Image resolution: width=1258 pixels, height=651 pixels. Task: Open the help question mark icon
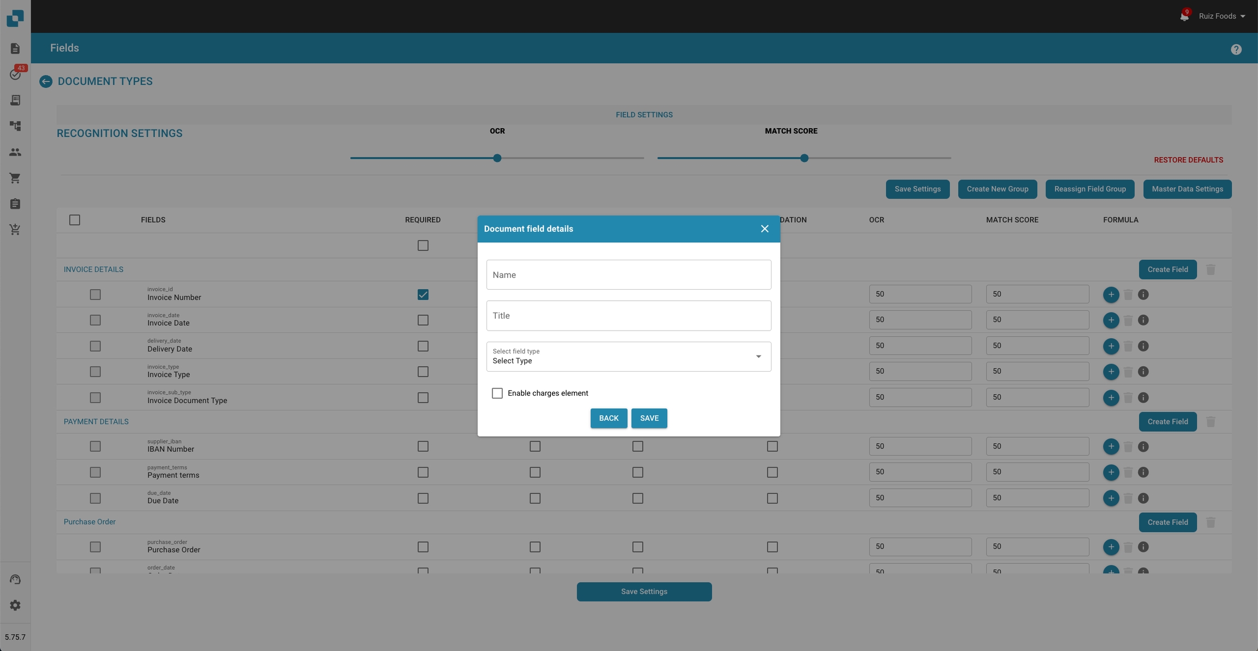pos(1236,50)
